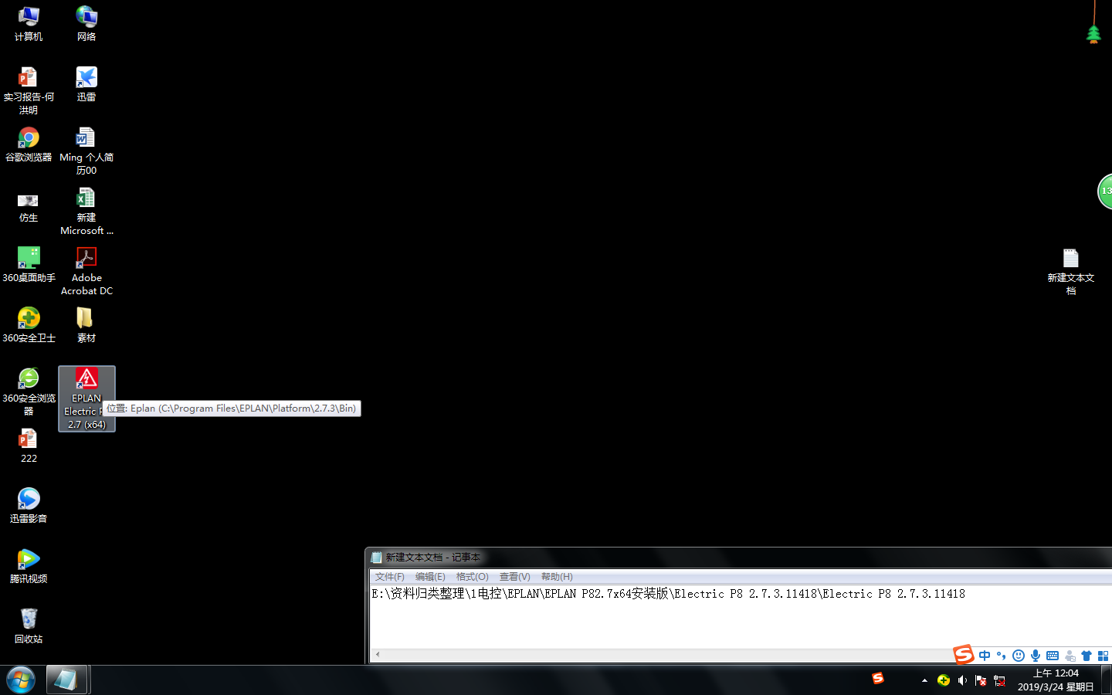The height and width of the screenshot is (695, 1112).
Task: Select the 迅雷影音 desktop icon
Action: pos(29,500)
